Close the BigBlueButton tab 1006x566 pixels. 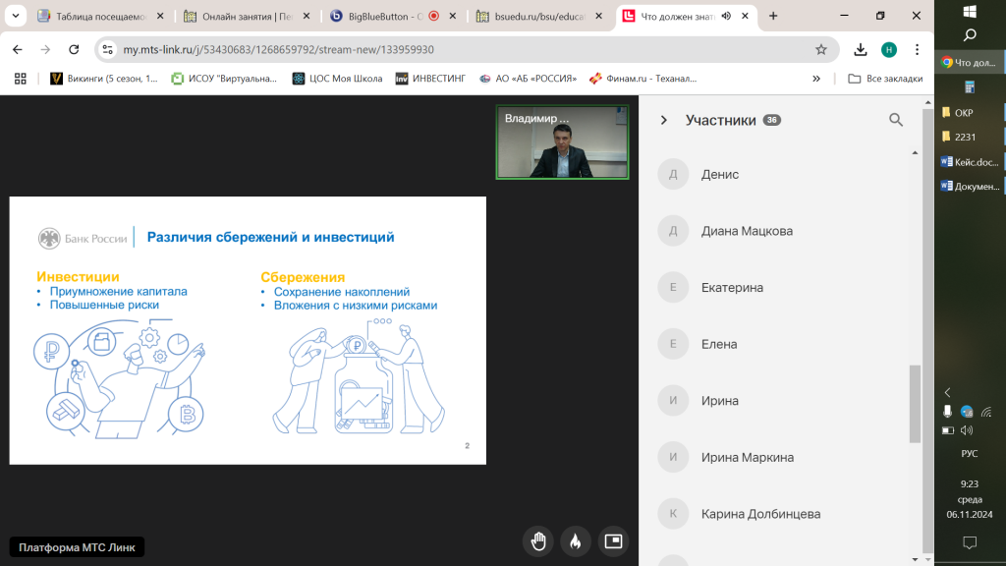pos(452,16)
